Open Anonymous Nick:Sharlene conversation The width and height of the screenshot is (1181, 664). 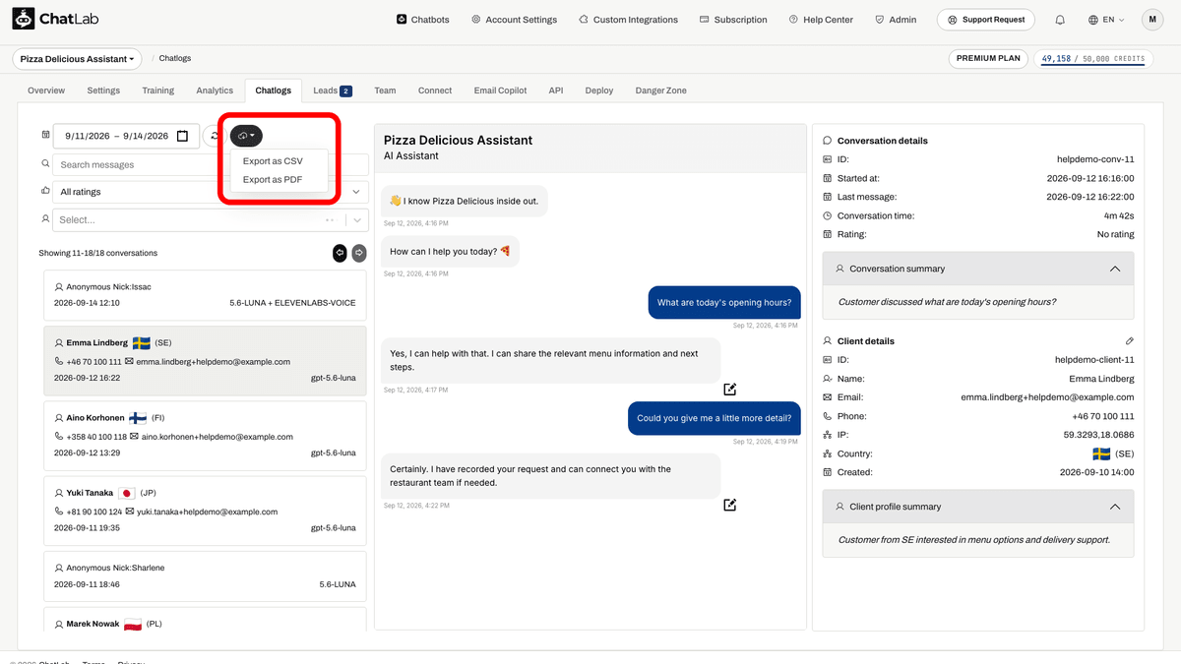pos(205,575)
